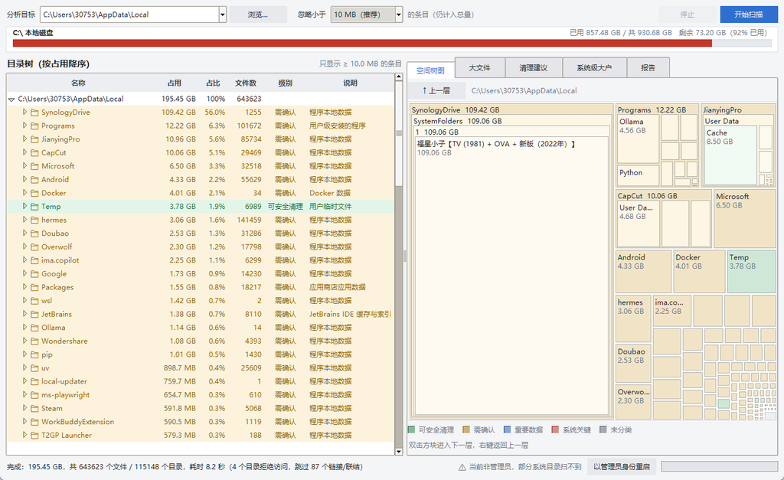The width and height of the screenshot is (784, 480).
Task: Click the 开始扫描 button
Action: tap(749, 15)
